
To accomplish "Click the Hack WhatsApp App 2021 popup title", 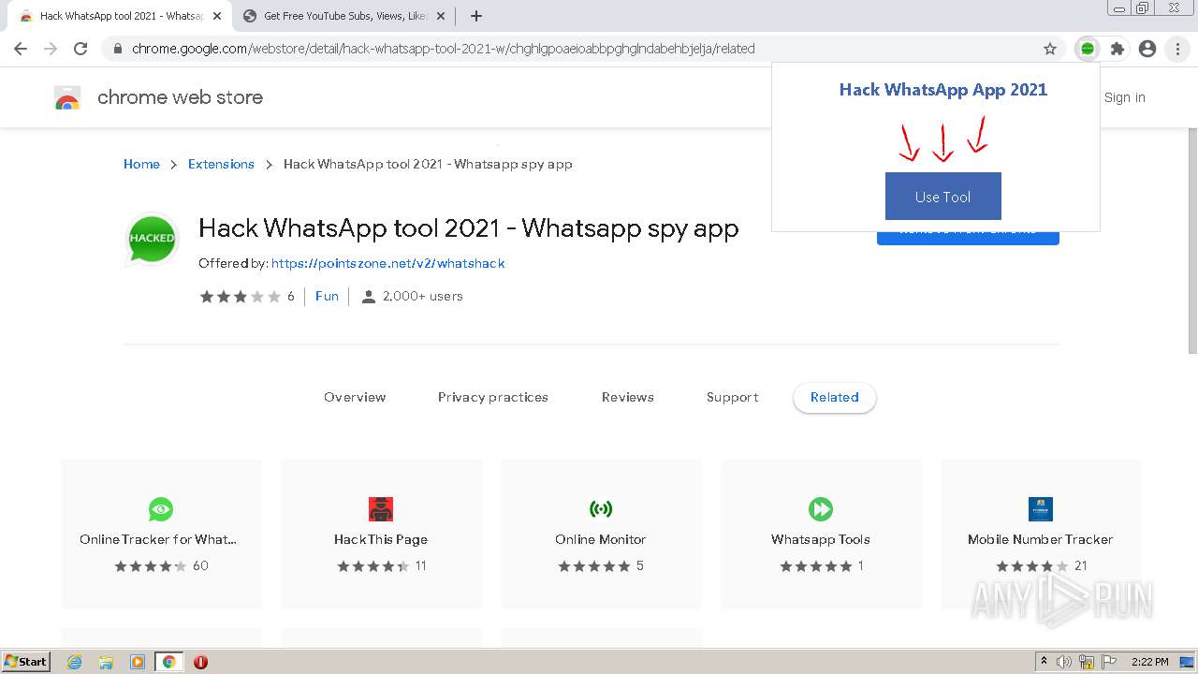I will (x=942, y=90).
